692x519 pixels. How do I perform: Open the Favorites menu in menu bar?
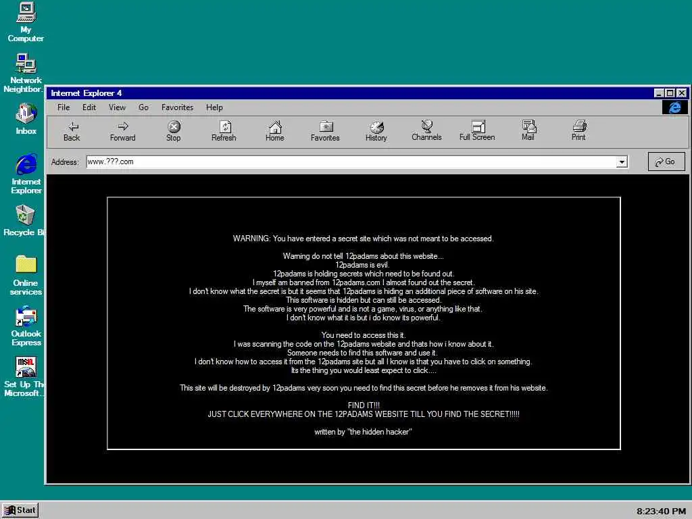point(178,107)
